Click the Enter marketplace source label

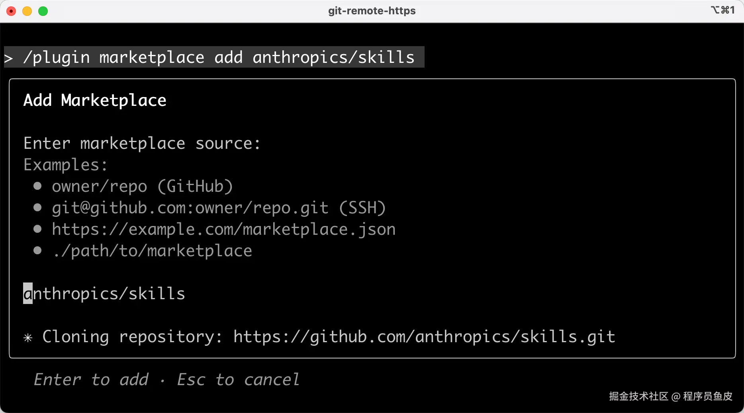(142, 143)
